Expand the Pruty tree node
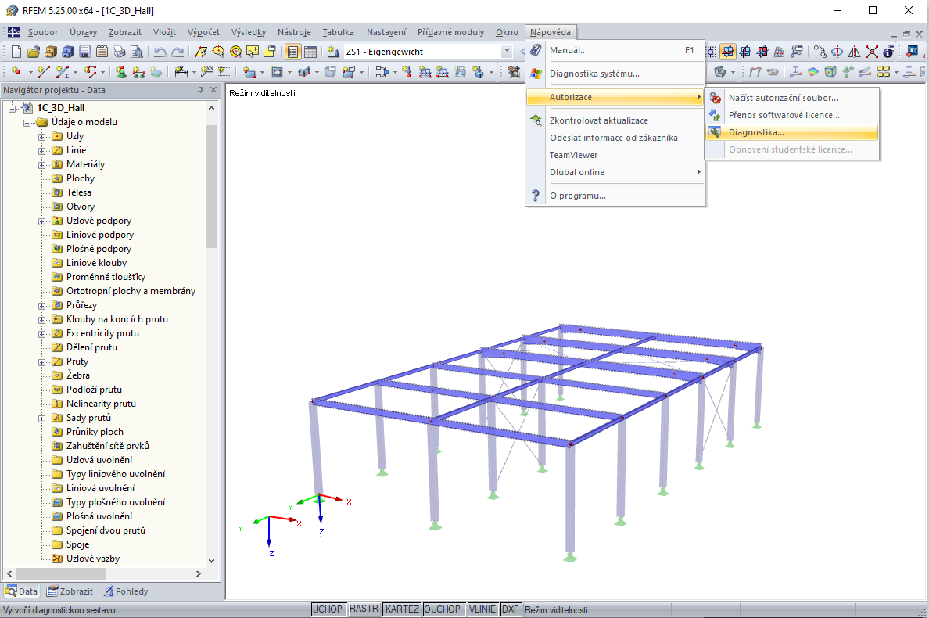Image resolution: width=929 pixels, height=618 pixels. (41, 362)
